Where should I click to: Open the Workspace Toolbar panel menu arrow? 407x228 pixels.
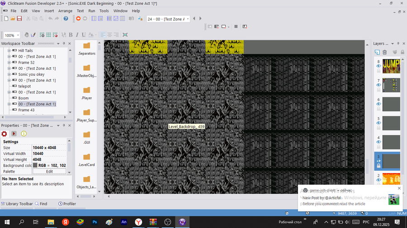(58, 43)
